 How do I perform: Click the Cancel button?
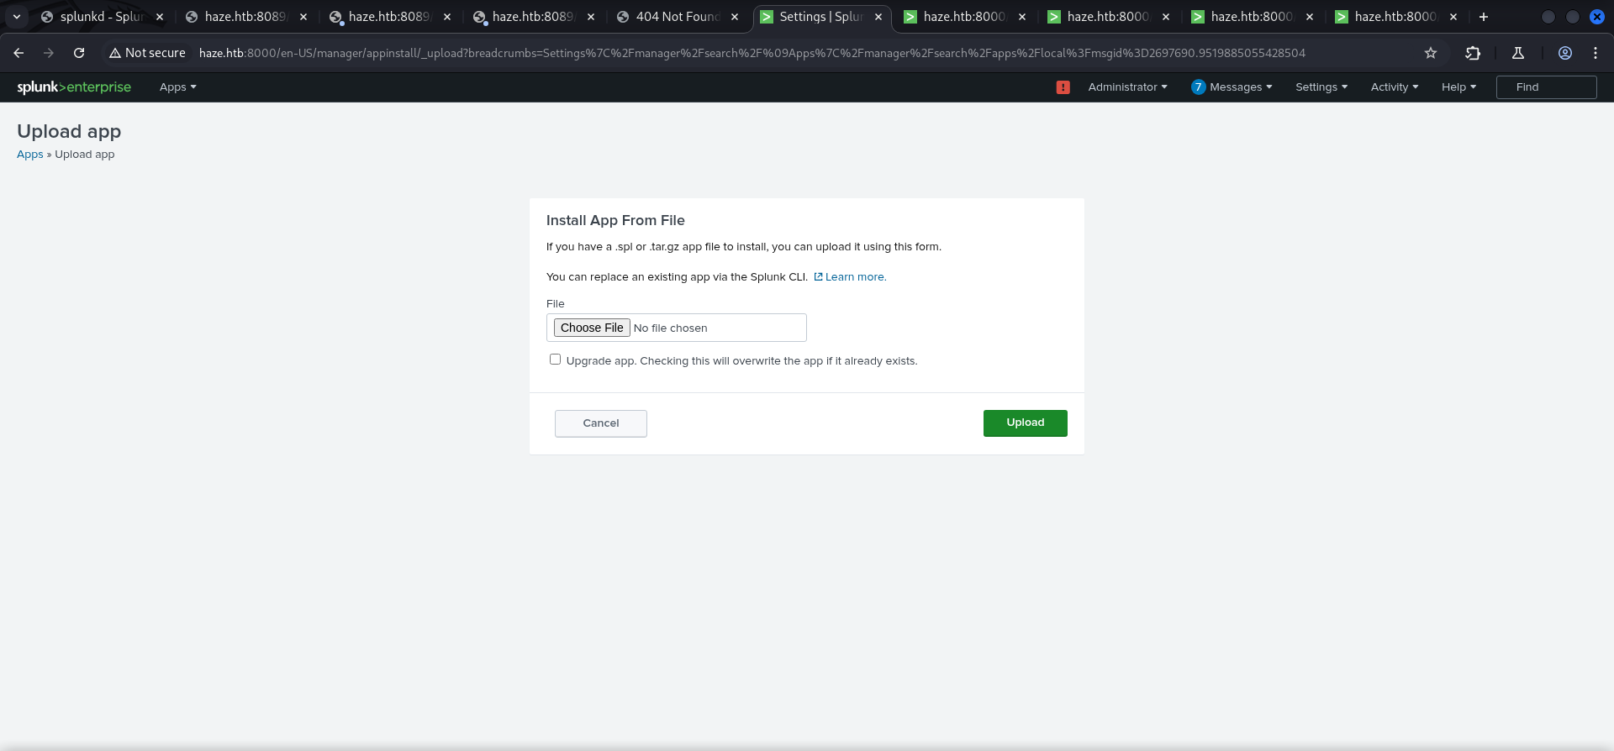[600, 423]
